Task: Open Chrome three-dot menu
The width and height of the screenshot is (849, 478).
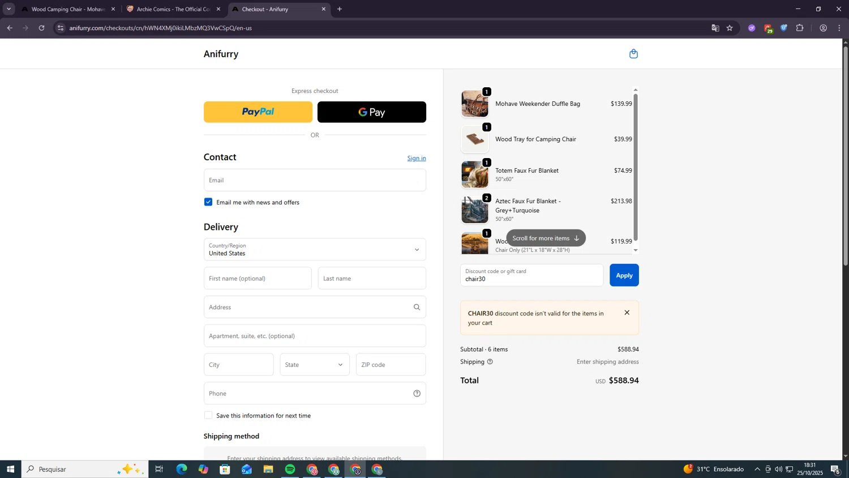Action: pos(839,28)
